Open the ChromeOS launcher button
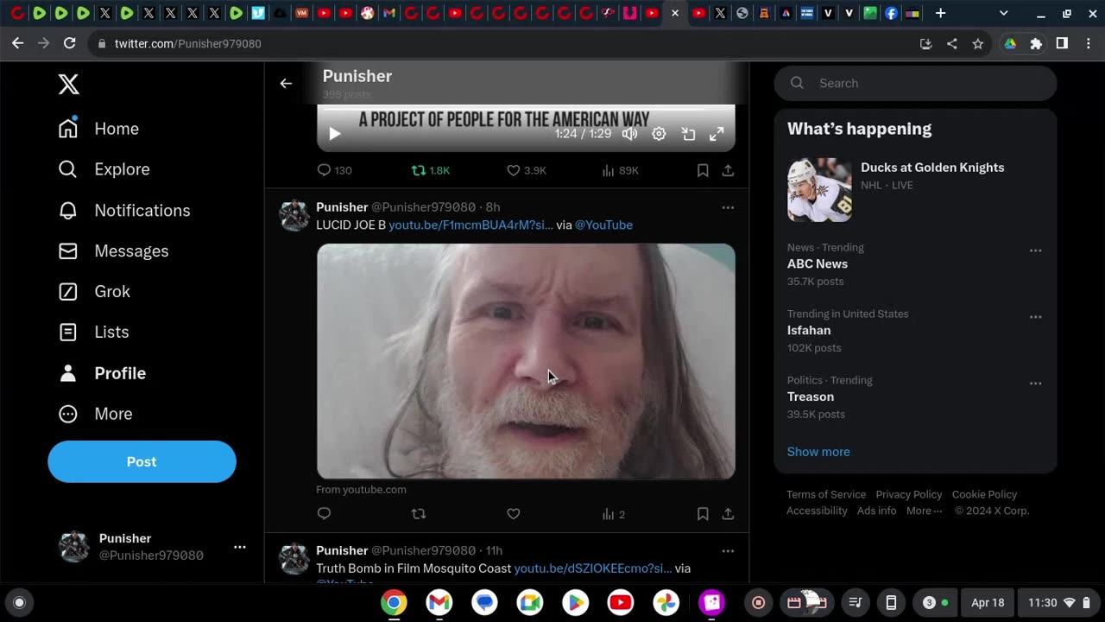1105x622 pixels. [20, 602]
